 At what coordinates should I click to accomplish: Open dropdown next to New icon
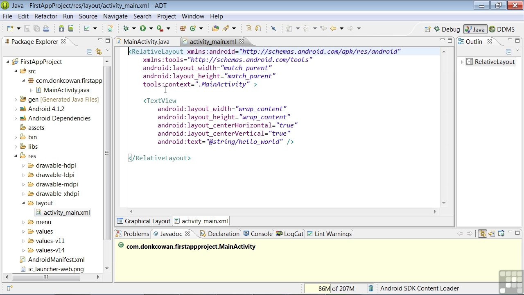(x=18, y=28)
